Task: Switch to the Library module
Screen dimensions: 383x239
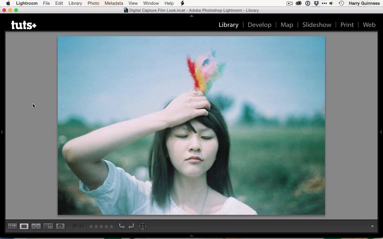Action: click(229, 25)
